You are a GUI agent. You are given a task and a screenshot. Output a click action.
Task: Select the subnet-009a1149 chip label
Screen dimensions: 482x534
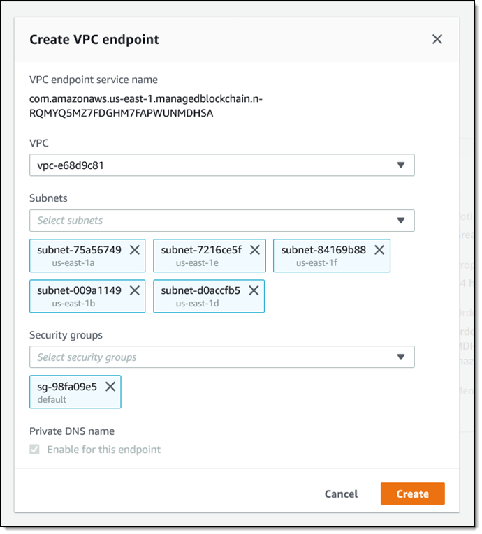(x=79, y=290)
